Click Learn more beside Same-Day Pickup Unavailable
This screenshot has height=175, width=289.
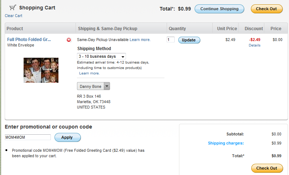140,40
